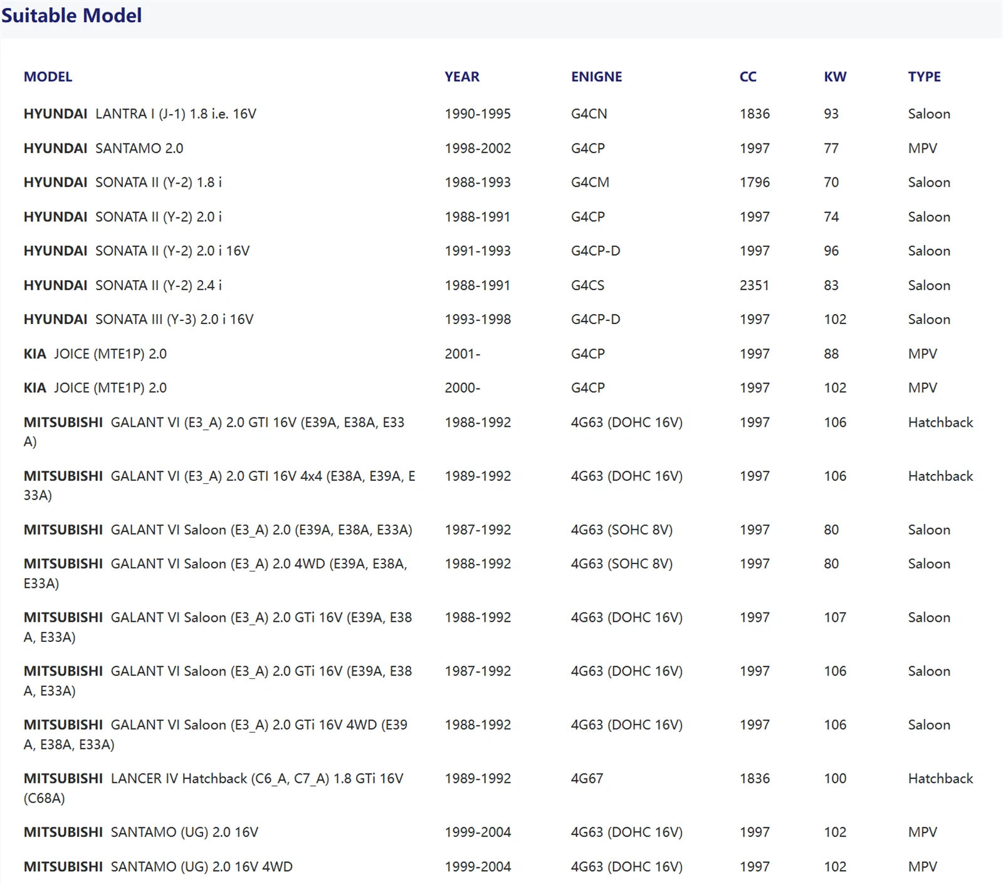
Task: Click CC value 2351
Action: pyautogui.click(x=754, y=285)
